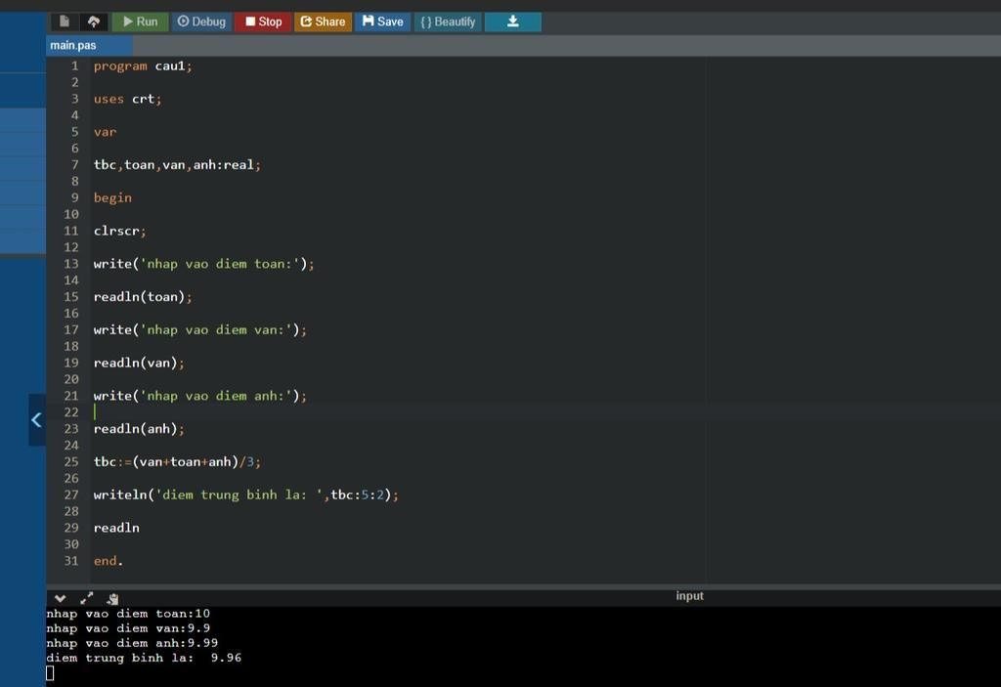Click the new file icon
Image resolution: width=1001 pixels, height=687 pixels.
(65, 21)
